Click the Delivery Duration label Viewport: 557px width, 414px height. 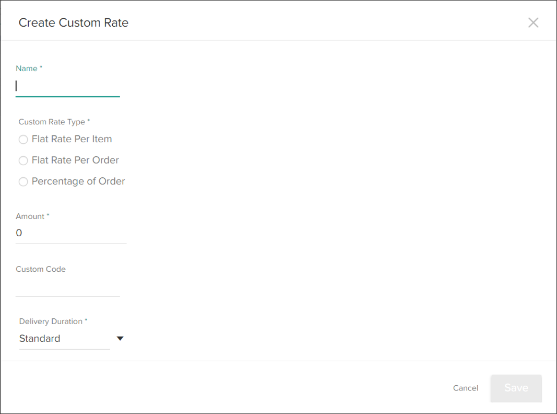(x=52, y=321)
